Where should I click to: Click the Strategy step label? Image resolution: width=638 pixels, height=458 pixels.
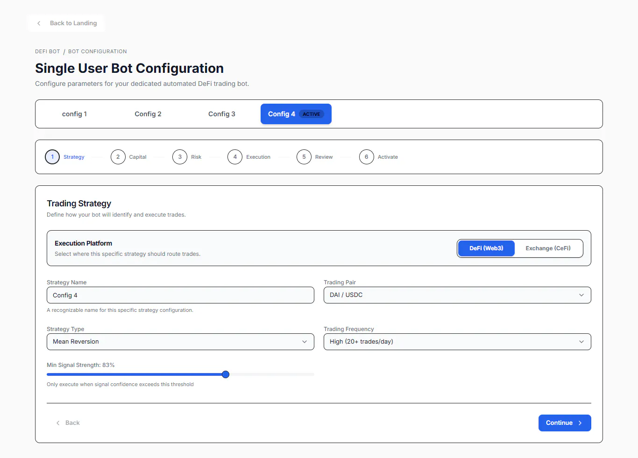74,157
